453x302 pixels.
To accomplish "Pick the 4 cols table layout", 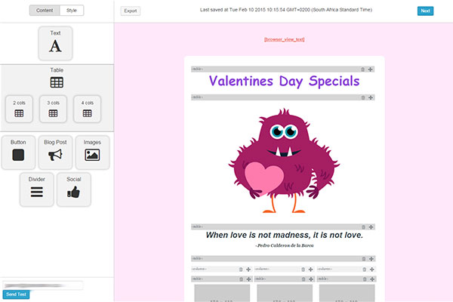I will click(88, 109).
